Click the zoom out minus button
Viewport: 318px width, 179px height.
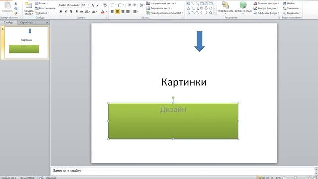pyautogui.click(x=284, y=178)
